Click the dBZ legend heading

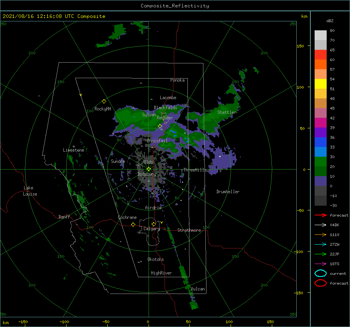[330, 21]
